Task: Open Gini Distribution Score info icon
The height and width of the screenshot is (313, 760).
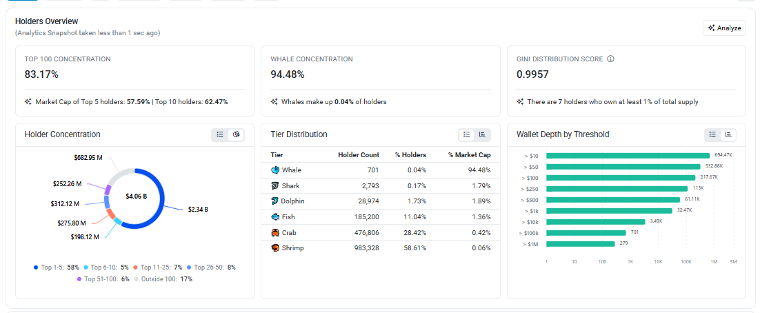Action: pyautogui.click(x=611, y=59)
